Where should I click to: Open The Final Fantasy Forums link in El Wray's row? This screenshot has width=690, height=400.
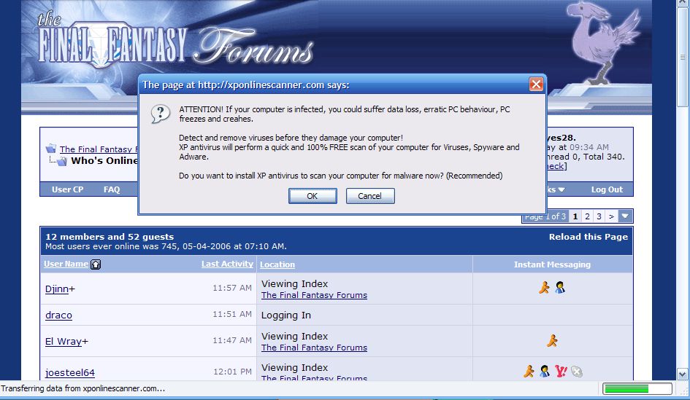click(x=314, y=348)
